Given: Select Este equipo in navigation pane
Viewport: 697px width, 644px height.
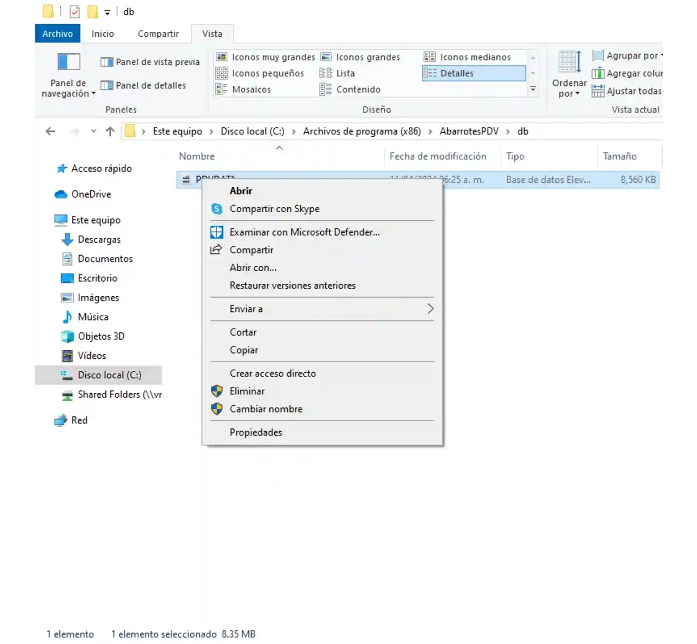Looking at the screenshot, I should [88, 220].
